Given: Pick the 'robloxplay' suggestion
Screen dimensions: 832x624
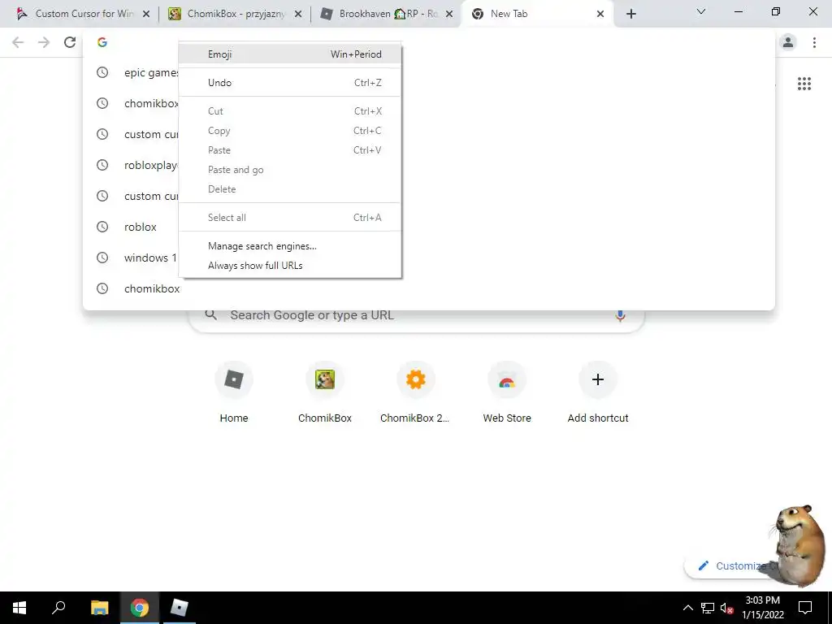Looking at the screenshot, I should [x=151, y=165].
